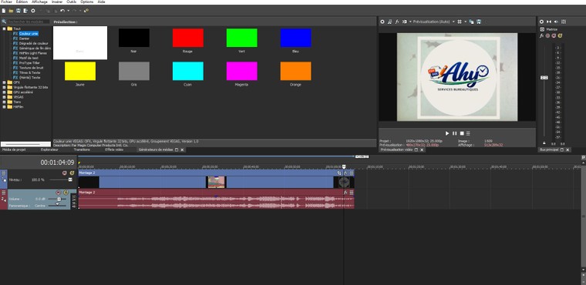Open event FX icon on video event Montage 2

pos(345,173)
